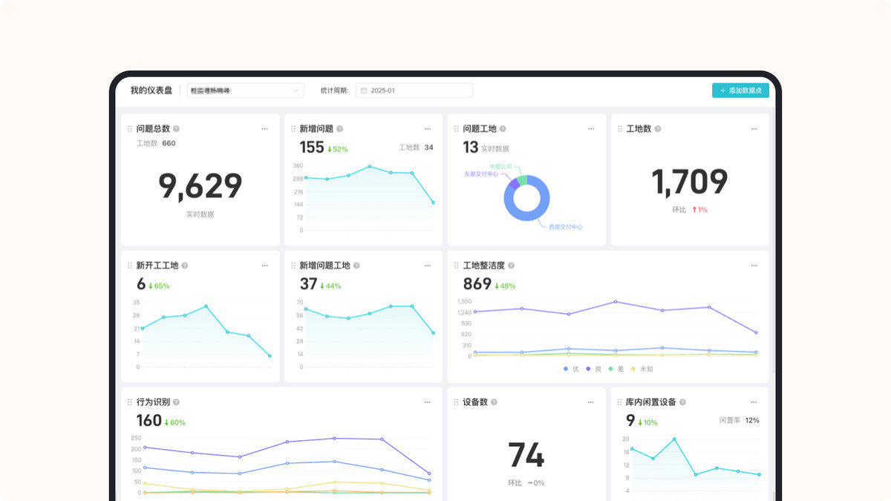
Task: Click the 155 value in 新增问题 card
Action: coord(312,148)
